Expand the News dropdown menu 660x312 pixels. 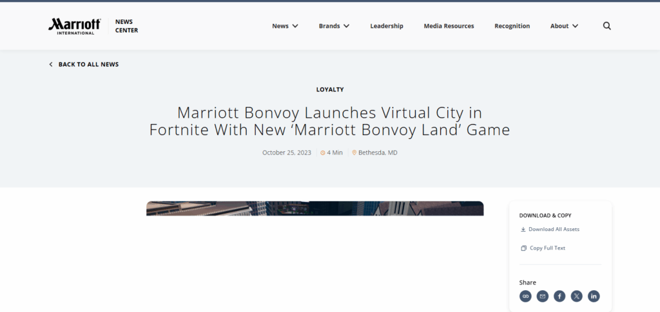[285, 26]
